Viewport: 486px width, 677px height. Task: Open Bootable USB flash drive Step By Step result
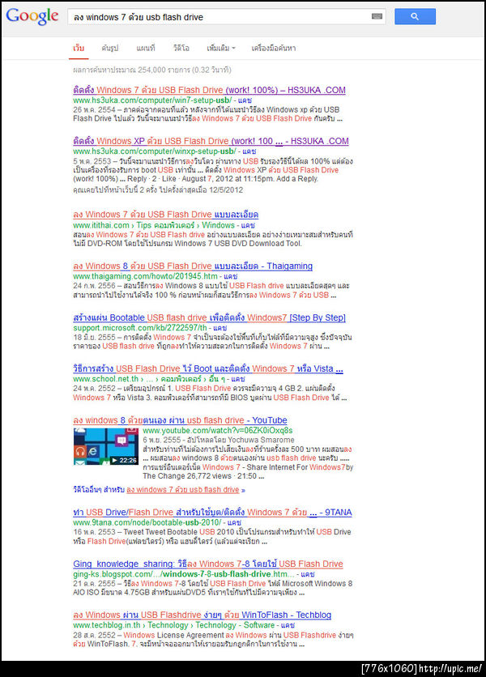(x=209, y=317)
